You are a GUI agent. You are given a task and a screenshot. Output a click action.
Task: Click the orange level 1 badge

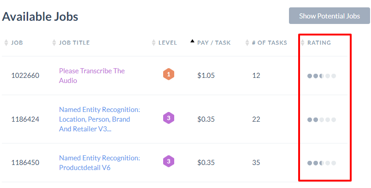pyautogui.click(x=169, y=74)
